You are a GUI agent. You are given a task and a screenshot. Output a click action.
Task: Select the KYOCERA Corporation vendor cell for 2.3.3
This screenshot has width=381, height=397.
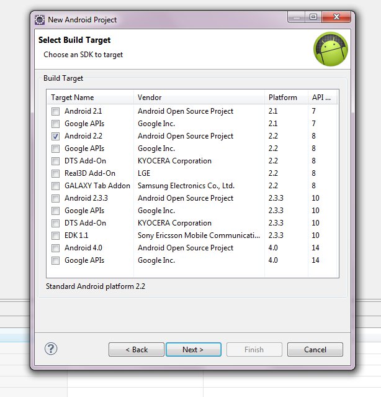(x=174, y=223)
